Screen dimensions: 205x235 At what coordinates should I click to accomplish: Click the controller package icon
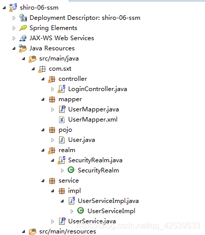(52, 79)
